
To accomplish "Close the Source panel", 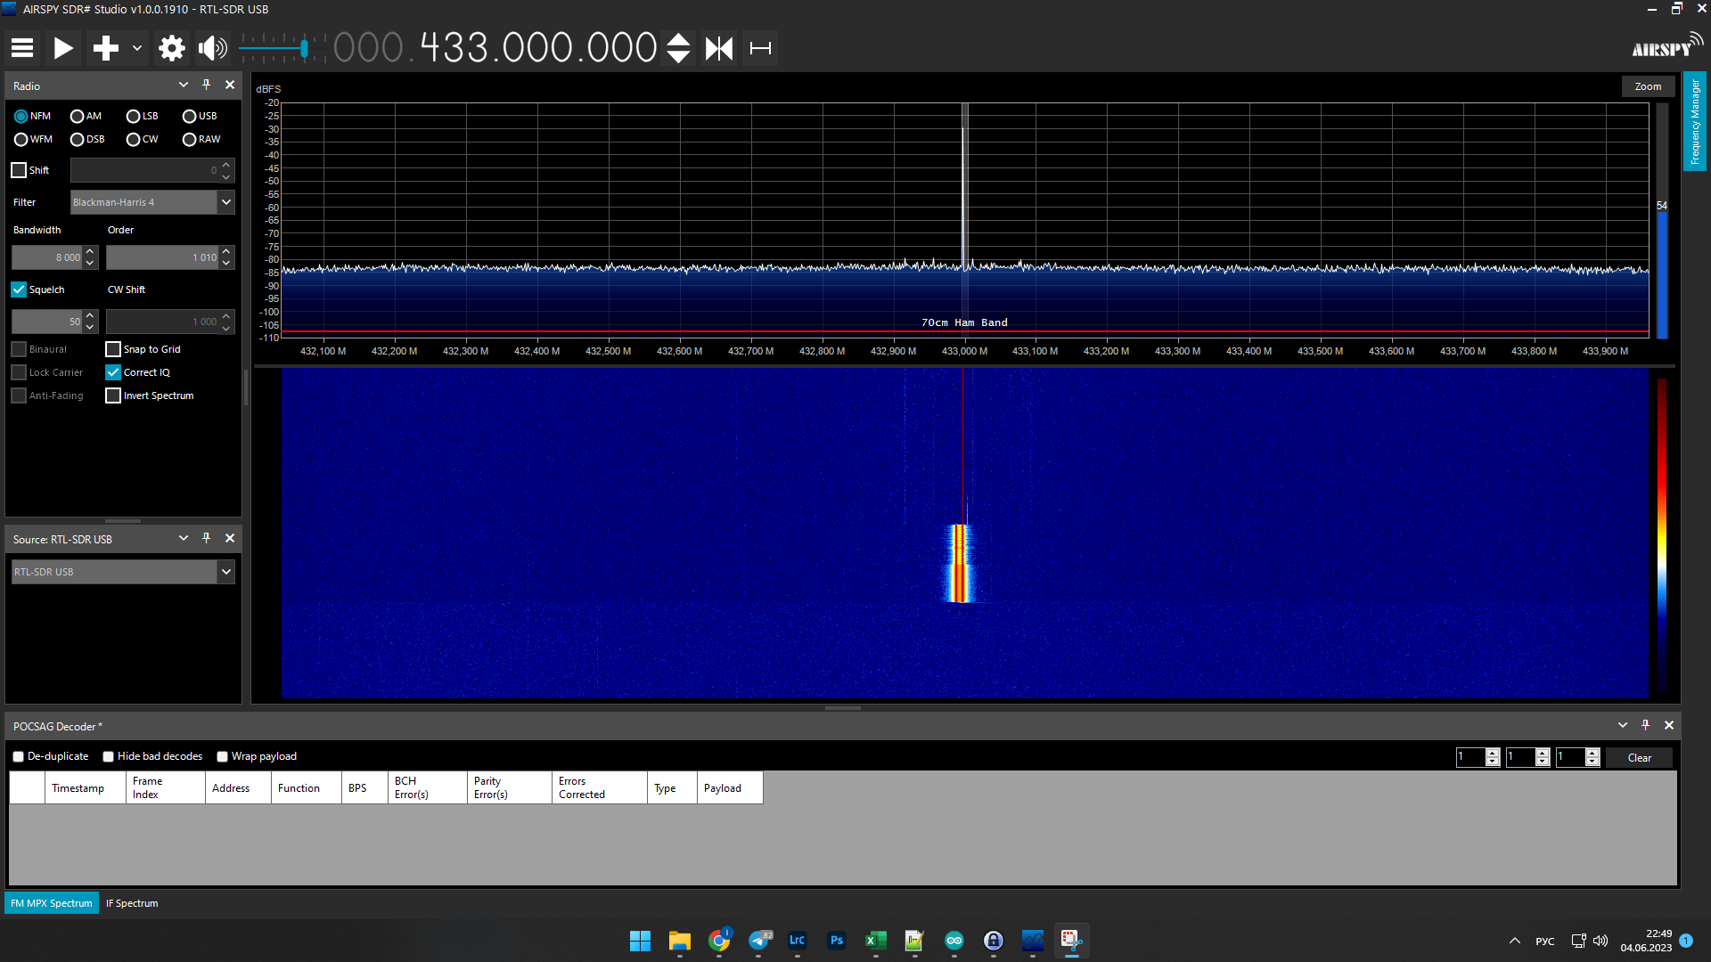I will coord(230,539).
